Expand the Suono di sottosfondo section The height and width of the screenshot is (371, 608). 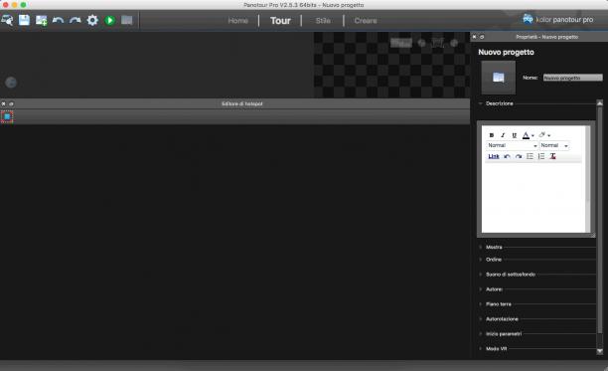(511, 275)
